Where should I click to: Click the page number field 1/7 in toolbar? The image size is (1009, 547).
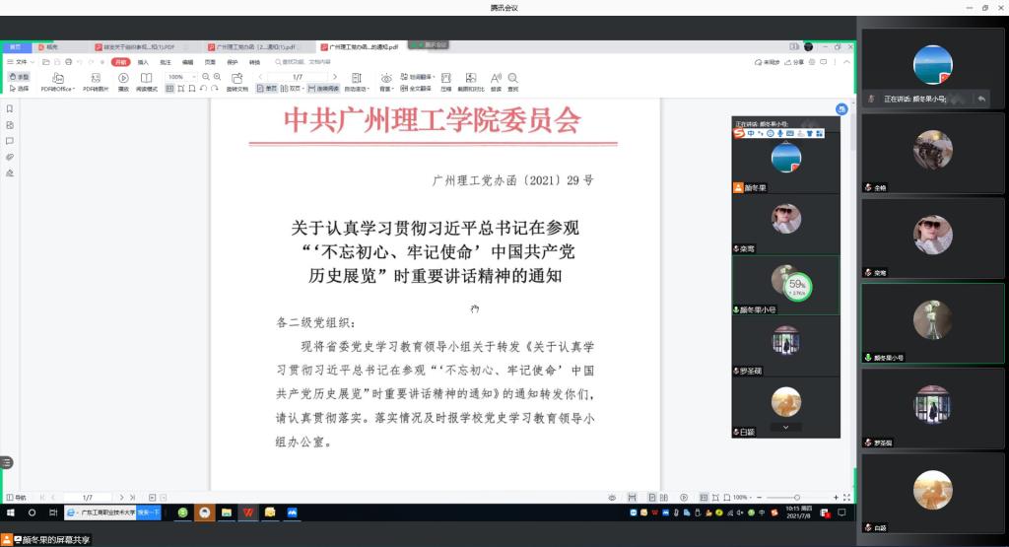click(298, 77)
